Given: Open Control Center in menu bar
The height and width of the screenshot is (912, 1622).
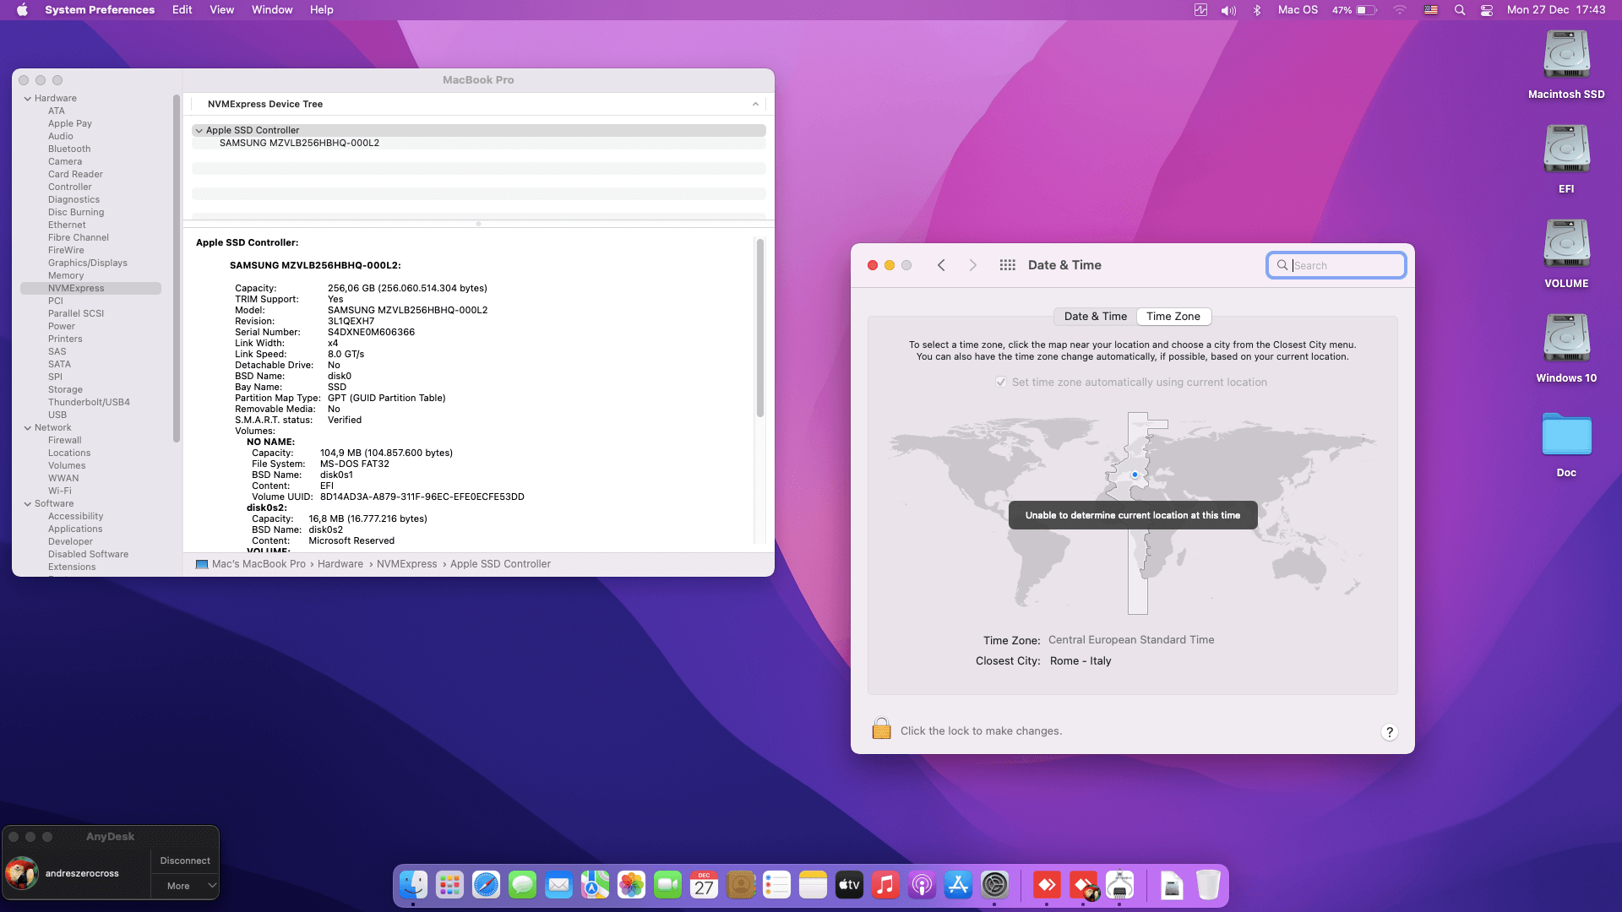Looking at the screenshot, I should [x=1487, y=10].
